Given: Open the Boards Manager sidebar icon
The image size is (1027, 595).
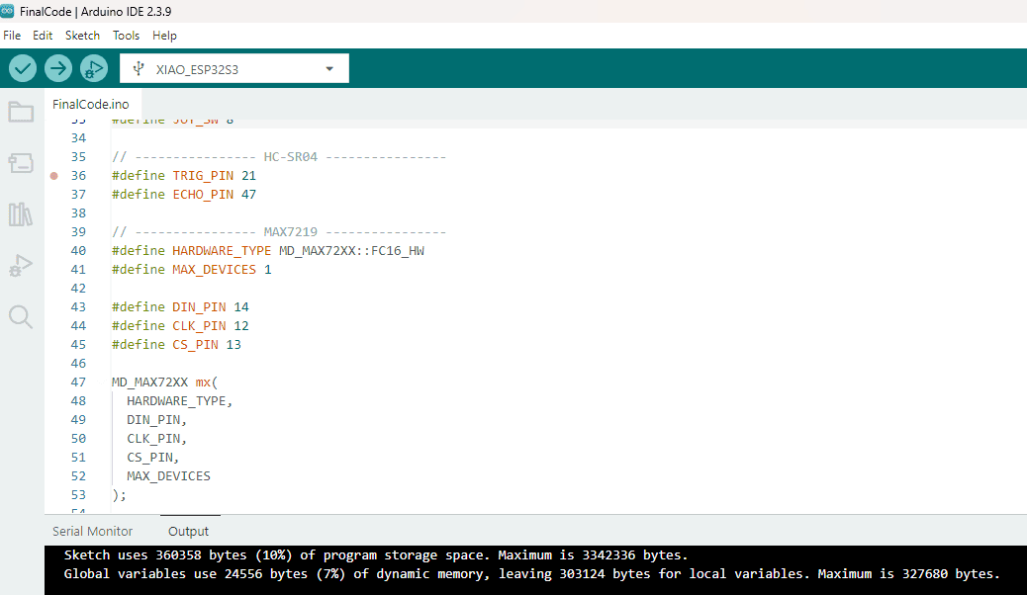Looking at the screenshot, I should click(21, 163).
